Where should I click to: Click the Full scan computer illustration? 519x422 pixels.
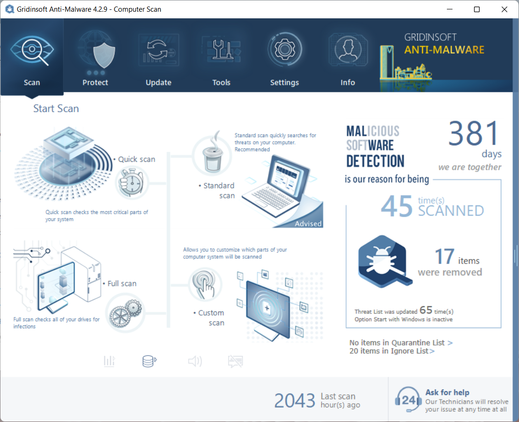(58, 278)
